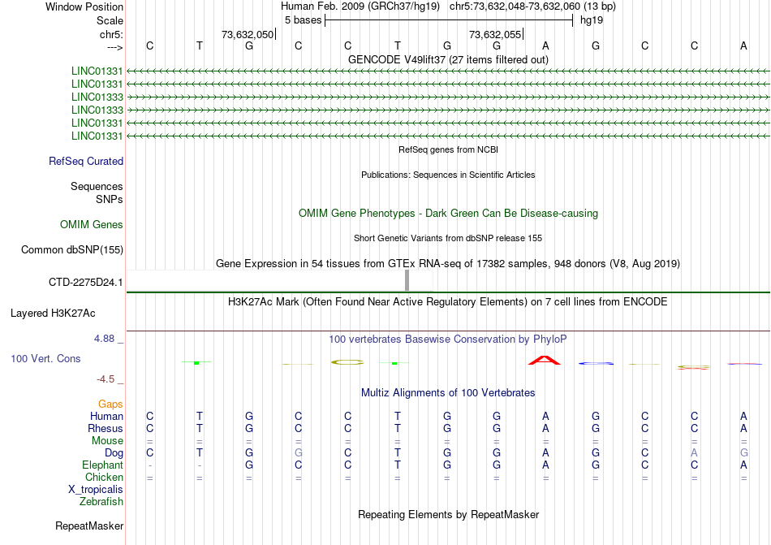Click the red A in PhyloP conservation logo
The image size is (771, 545).
[x=545, y=360]
